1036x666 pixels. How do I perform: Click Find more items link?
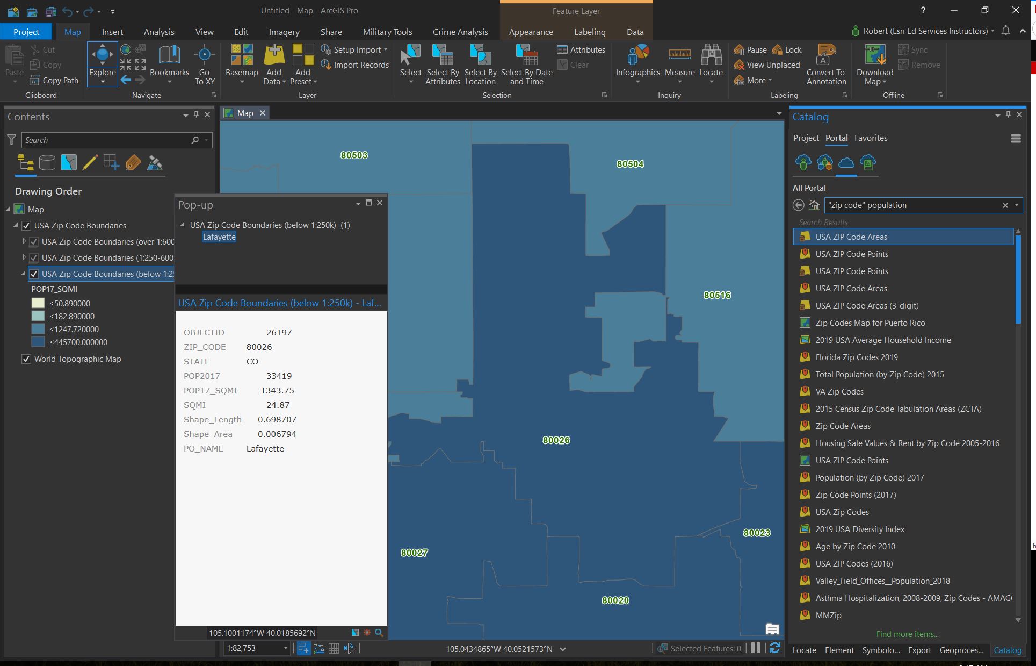(x=907, y=634)
